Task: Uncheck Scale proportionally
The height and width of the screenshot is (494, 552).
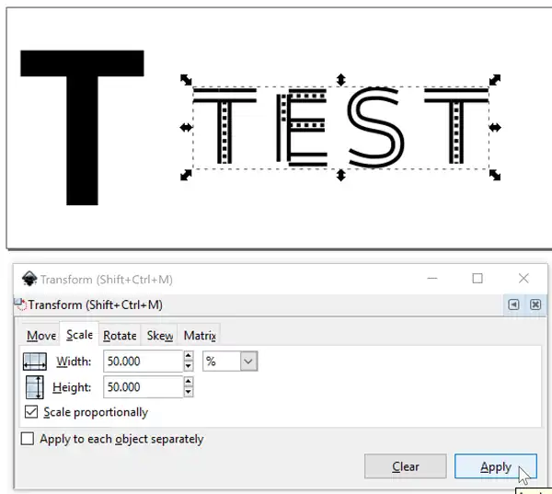Action: point(33,413)
